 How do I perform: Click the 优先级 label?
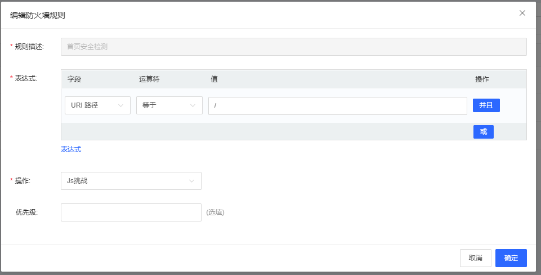[x=26, y=212]
